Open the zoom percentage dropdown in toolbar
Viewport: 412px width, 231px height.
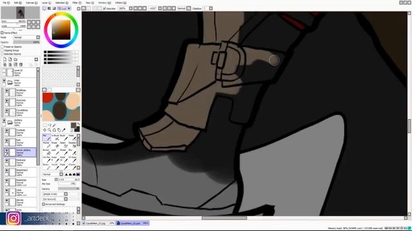(131, 8)
